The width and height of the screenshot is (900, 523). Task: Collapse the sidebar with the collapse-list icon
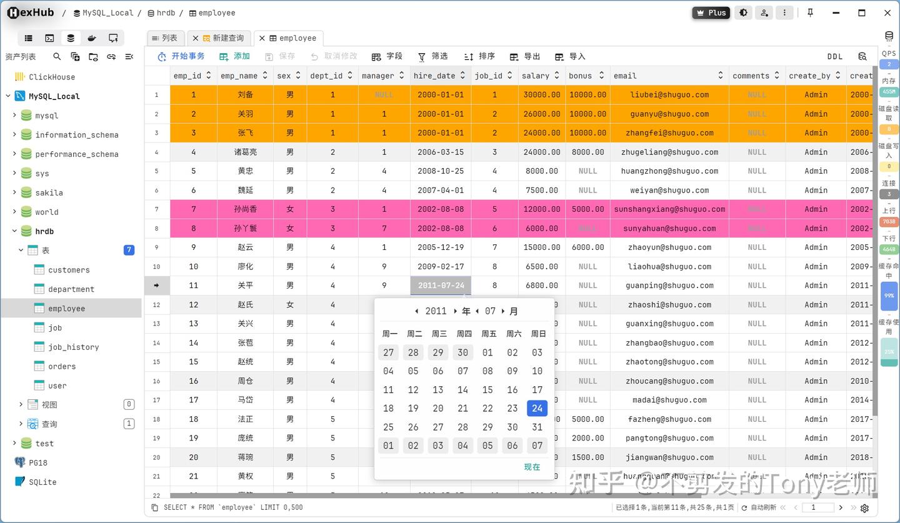tap(130, 57)
